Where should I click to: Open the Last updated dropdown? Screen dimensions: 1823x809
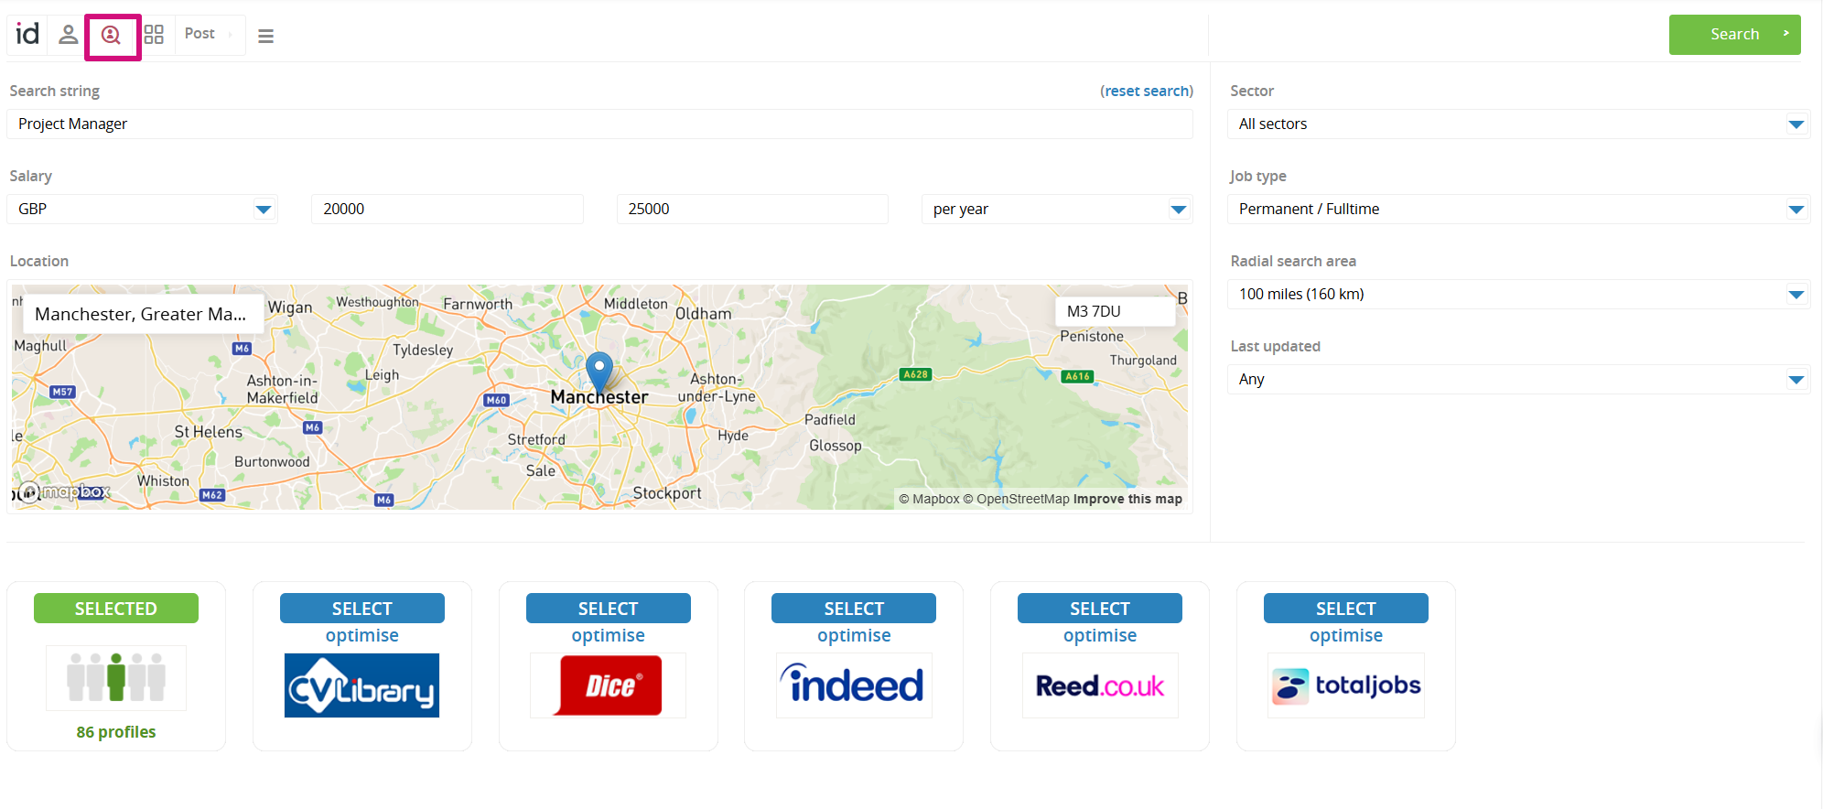pos(1518,380)
